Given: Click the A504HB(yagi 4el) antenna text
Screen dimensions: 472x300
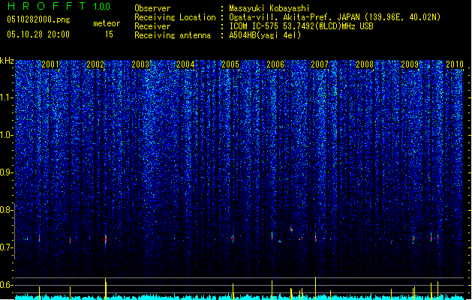Looking at the screenshot, I should click(265, 35).
